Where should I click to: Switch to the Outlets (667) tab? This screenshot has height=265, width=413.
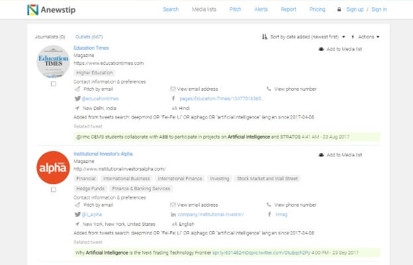[x=89, y=36]
